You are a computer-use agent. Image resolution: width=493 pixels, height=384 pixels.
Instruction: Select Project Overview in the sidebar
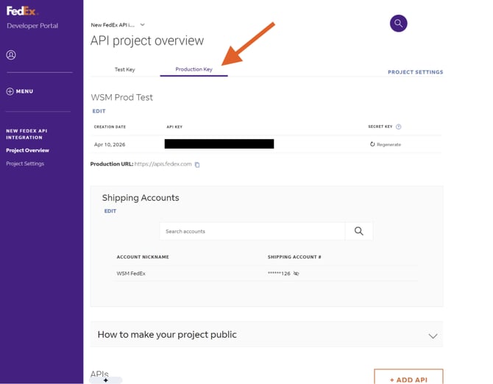[28, 151]
